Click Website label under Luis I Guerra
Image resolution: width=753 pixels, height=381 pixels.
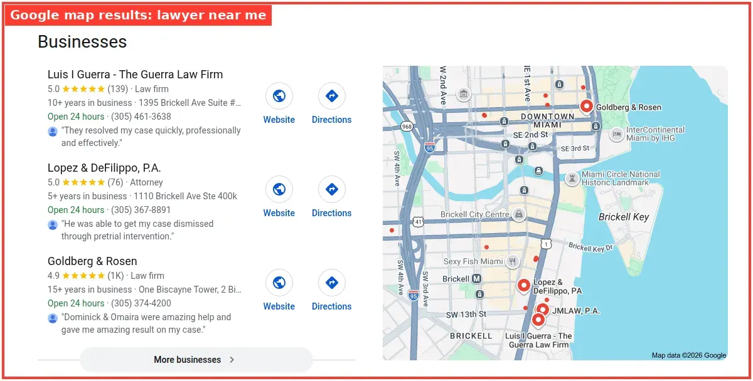(x=279, y=120)
